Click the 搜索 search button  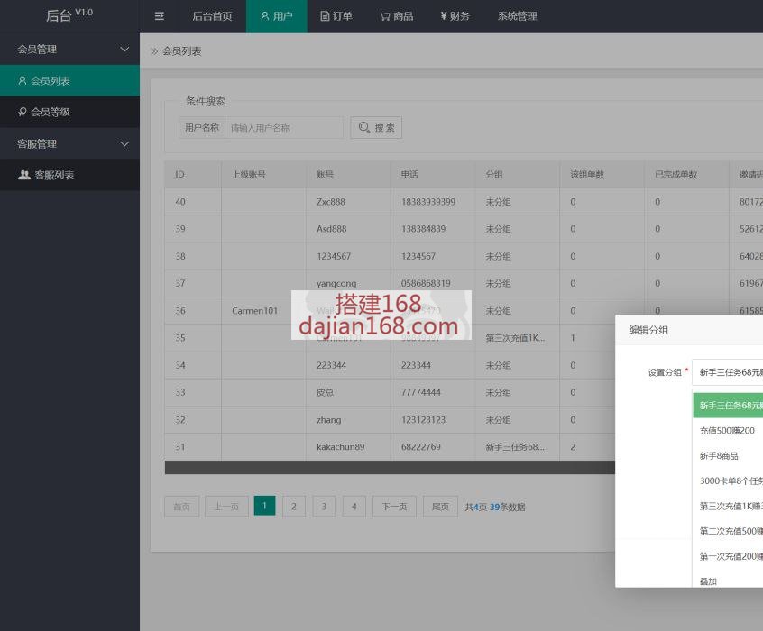(x=376, y=128)
